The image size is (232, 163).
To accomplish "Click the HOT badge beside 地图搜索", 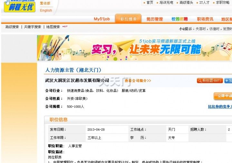I will coord(65,27).
